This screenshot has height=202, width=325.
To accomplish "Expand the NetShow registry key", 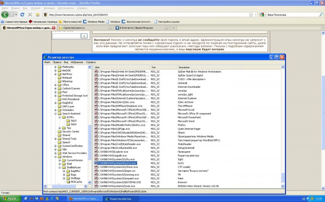I will pos(55,74).
